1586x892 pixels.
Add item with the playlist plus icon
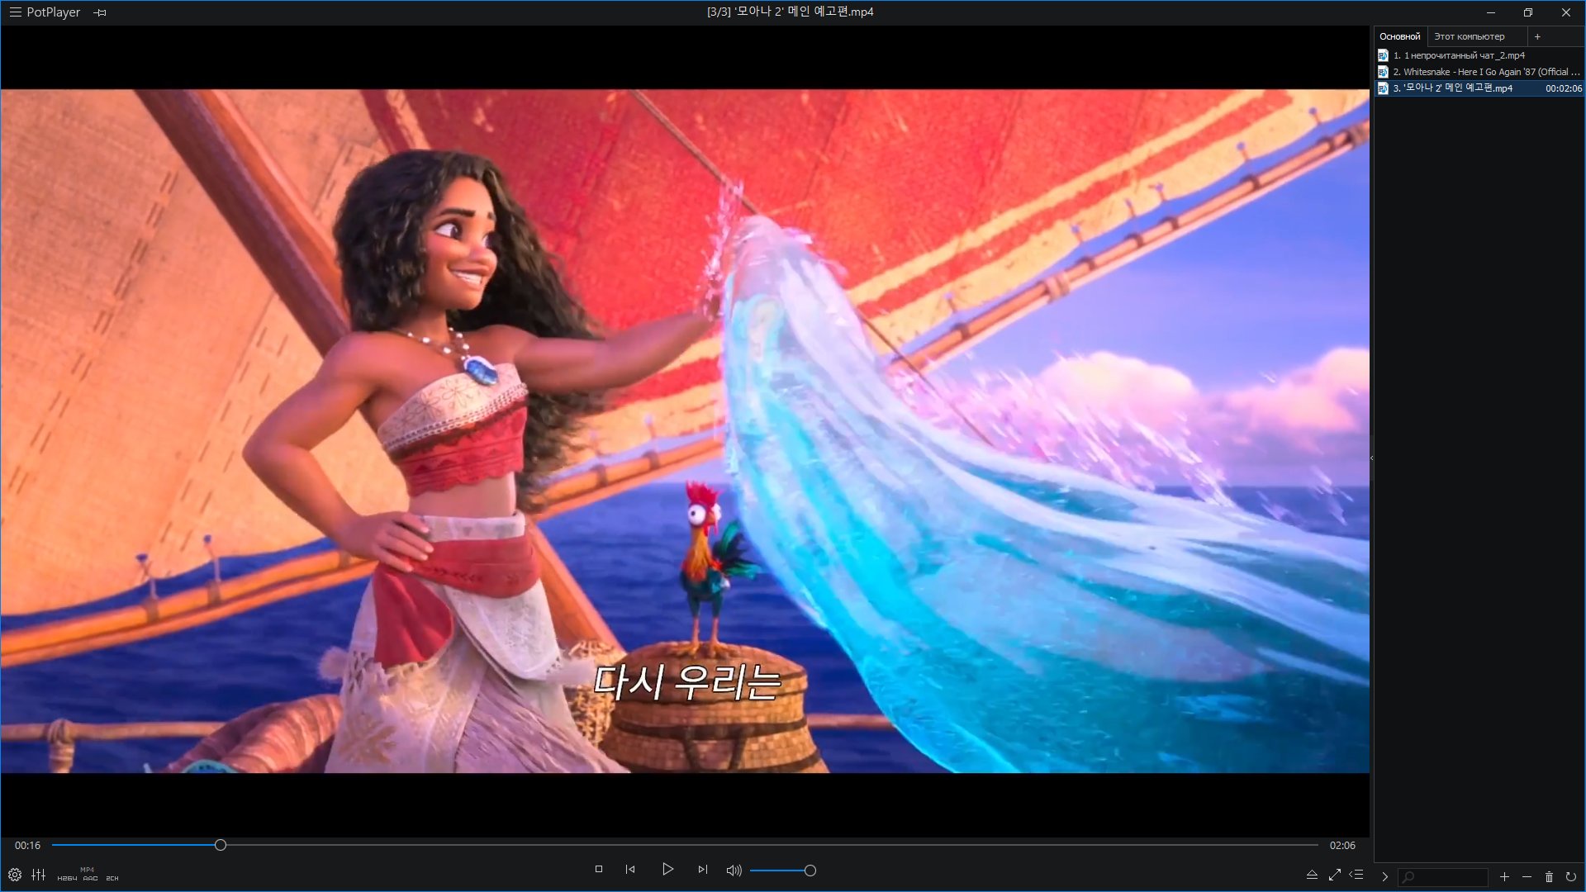tap(1504, 877)
